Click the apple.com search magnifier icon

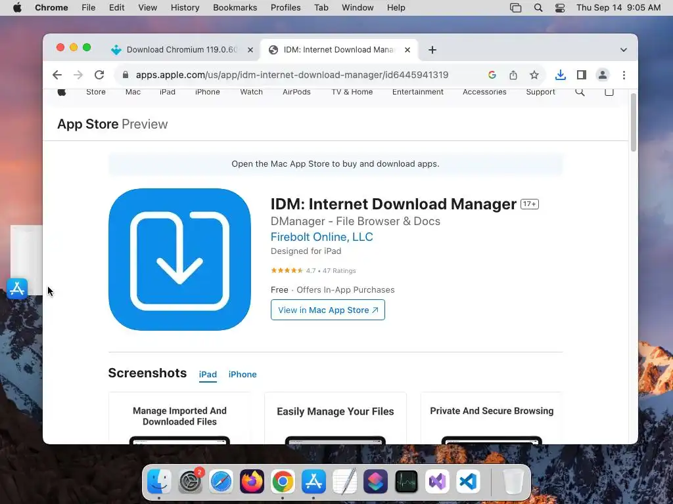point(580,92)
